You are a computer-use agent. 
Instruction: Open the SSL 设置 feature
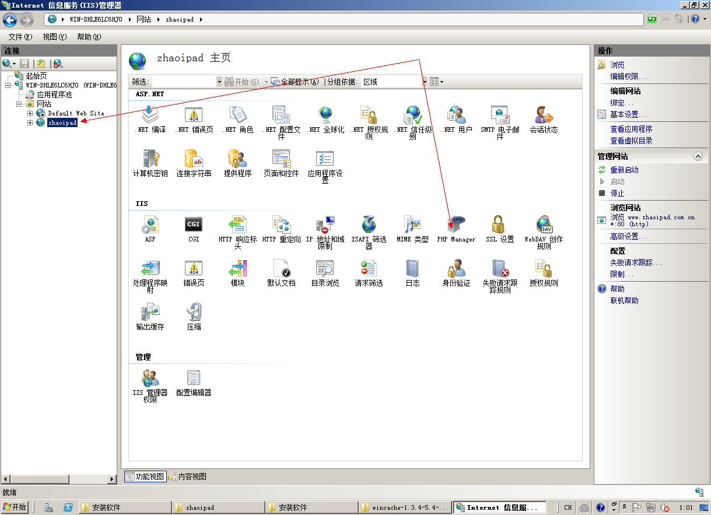(500, 229)
